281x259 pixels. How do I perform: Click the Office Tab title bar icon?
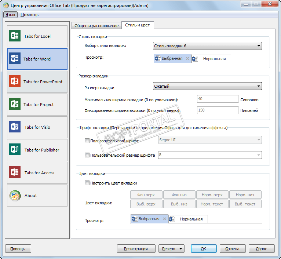(x=6, y=6)
